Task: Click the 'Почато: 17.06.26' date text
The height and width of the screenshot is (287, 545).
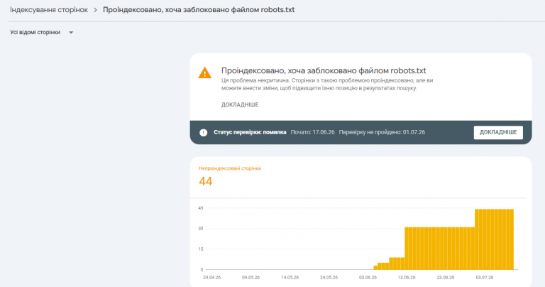Action: click(312, 132)
